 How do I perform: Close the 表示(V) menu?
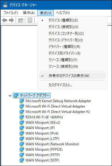click(46, 13)
